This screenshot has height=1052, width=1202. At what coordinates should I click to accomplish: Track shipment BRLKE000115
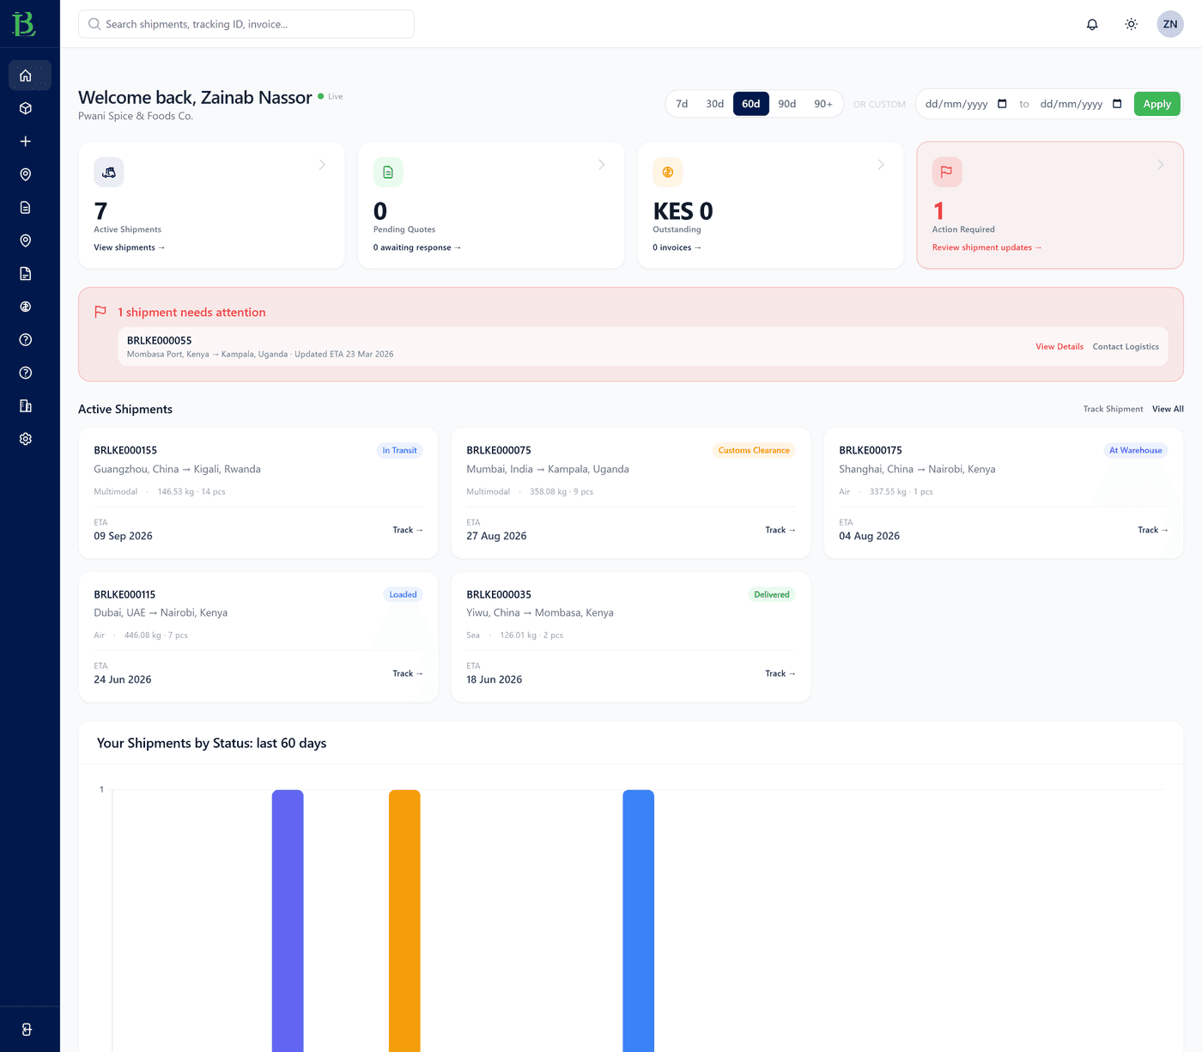(x=408, y=673)
